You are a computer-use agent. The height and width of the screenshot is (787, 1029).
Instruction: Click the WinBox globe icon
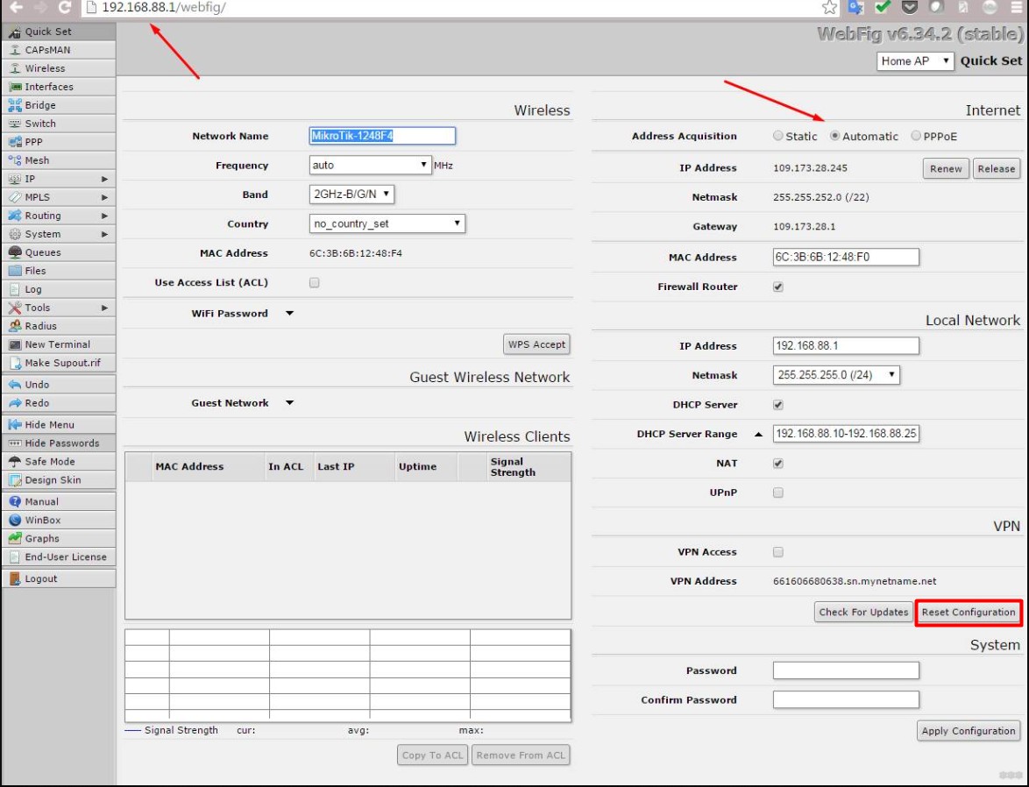[x=14, y=520]
